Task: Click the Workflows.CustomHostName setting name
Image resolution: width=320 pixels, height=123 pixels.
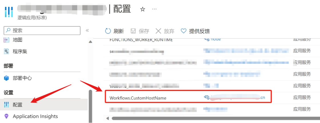Action: click(138, 98)
